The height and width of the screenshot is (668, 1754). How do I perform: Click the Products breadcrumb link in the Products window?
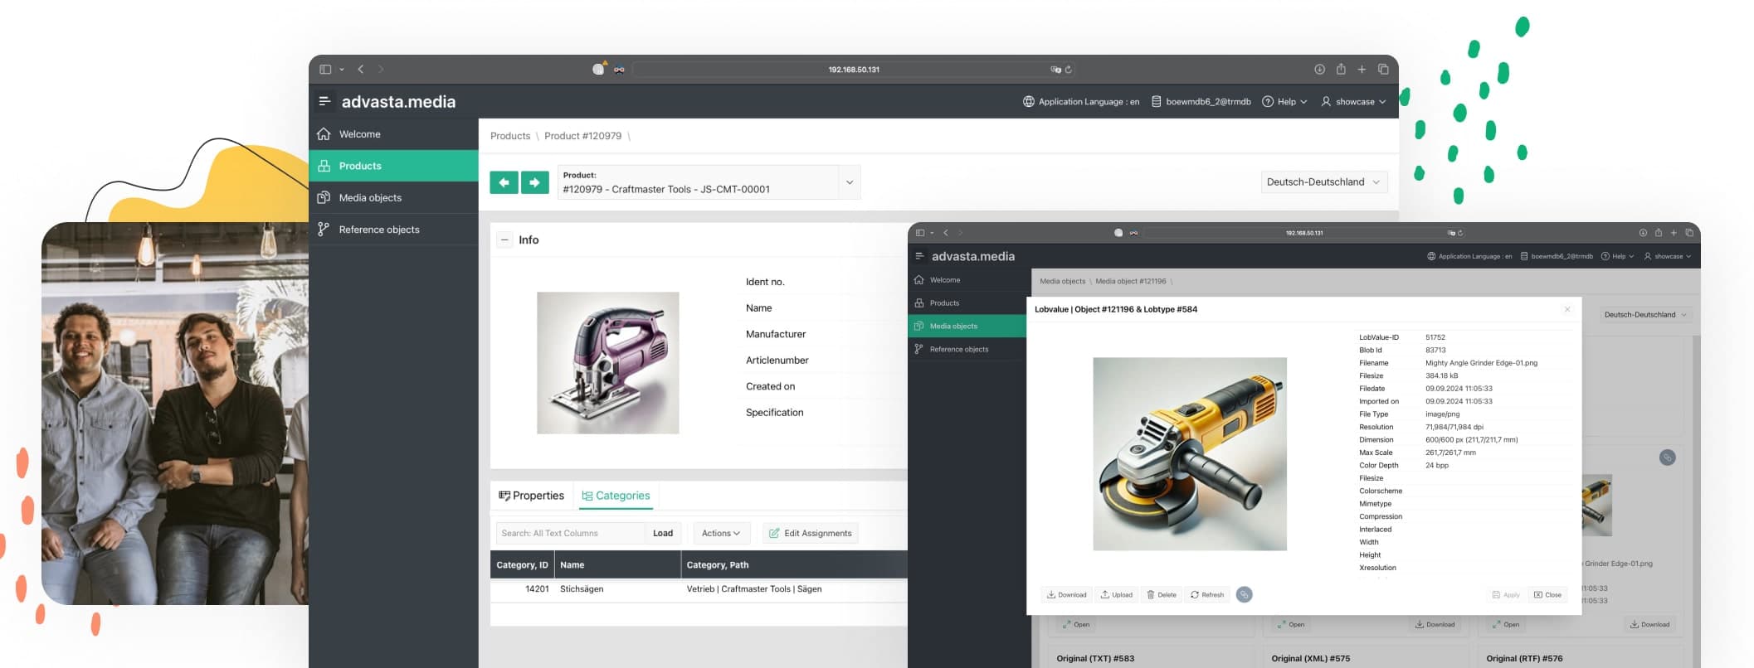tap(510, 136)
